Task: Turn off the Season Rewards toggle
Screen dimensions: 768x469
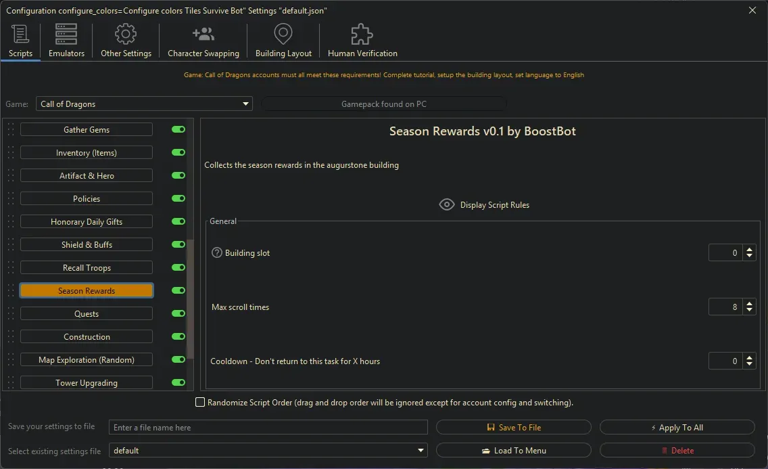Action: [178, 290]
